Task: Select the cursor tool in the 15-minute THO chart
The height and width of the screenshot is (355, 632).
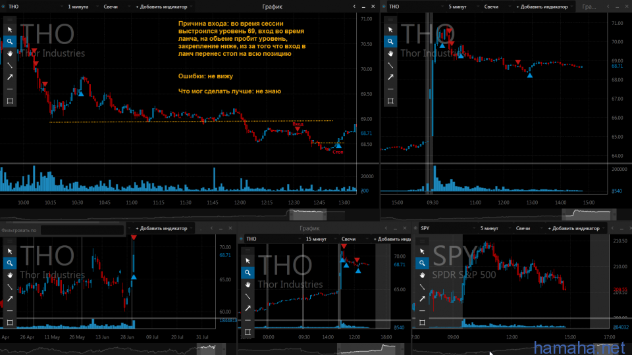Action: point(248,261)
